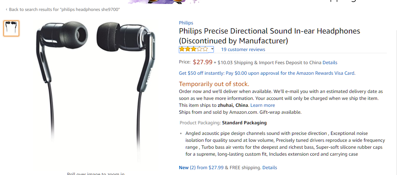Click Details next to FREE shipping
Viewport: 397px width, 175px height.
tap(270, 168)
